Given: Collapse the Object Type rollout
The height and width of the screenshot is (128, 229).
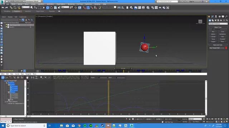Looking at the screenshot, I should tap(218, 27).
